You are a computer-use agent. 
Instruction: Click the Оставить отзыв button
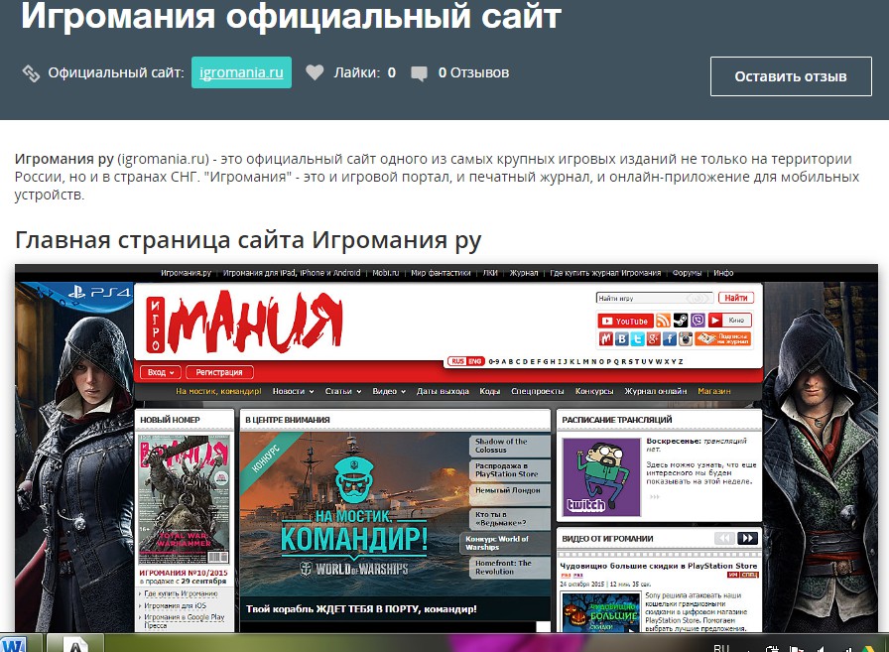[791, 76]
